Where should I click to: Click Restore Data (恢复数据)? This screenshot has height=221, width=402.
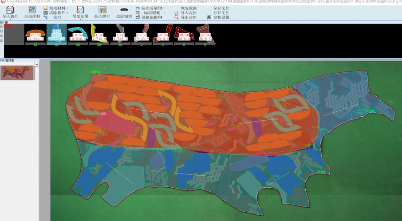pos(189,8)
